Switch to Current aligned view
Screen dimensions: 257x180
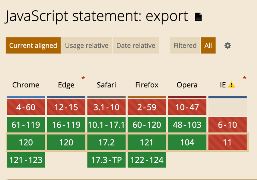[x=33, y=46]
